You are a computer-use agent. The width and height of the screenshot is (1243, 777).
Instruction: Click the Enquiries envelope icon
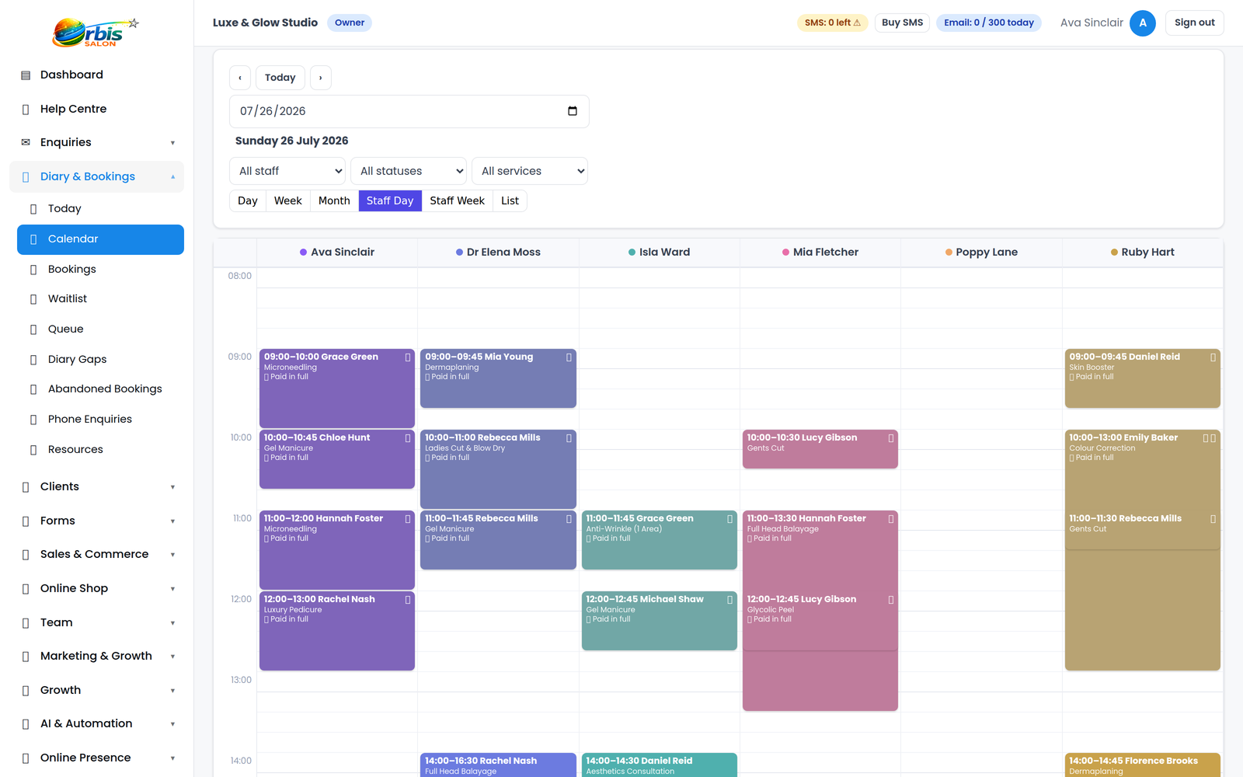(x=26, y=143)
